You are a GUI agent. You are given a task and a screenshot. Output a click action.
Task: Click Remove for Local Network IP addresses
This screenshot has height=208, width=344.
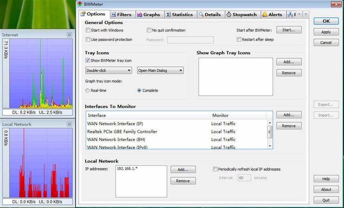(183, 181)
